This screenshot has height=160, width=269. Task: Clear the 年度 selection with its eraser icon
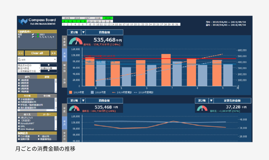point(33,35)
